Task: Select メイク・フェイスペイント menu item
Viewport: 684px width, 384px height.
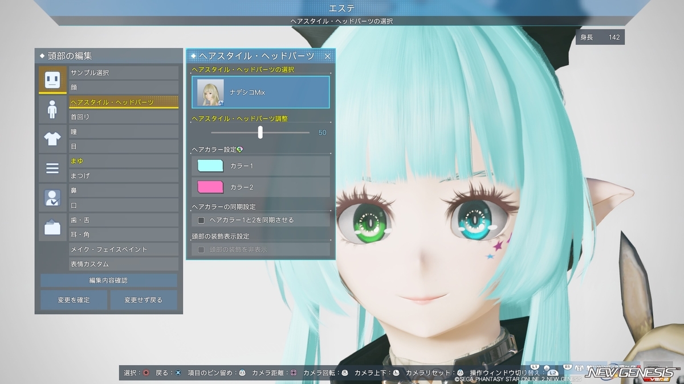Action: (124, 249)
